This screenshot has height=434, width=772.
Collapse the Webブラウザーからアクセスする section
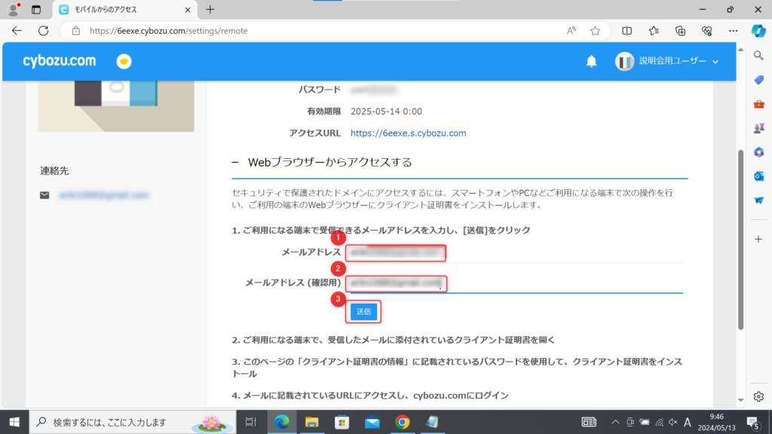pos(235,163)
